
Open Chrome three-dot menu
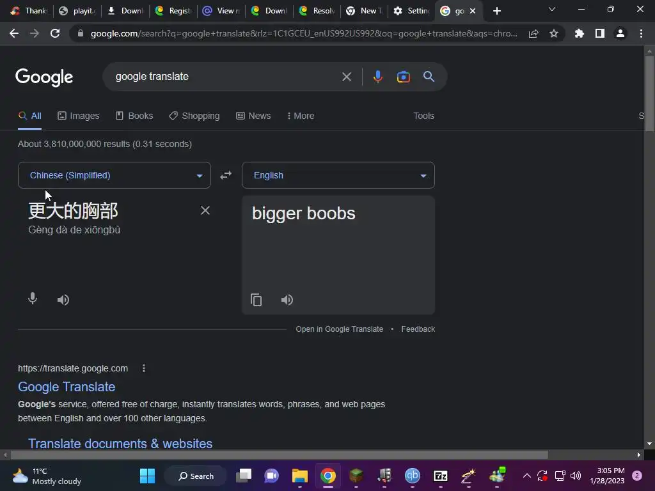[x=641, y=33]
